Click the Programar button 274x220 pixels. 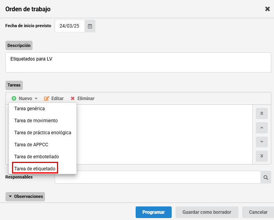[x=153, y=212]
